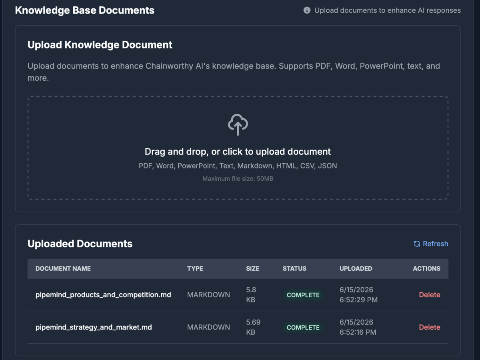Click the supported formats list text
This screenshot has width=480, height=360.
238,166
